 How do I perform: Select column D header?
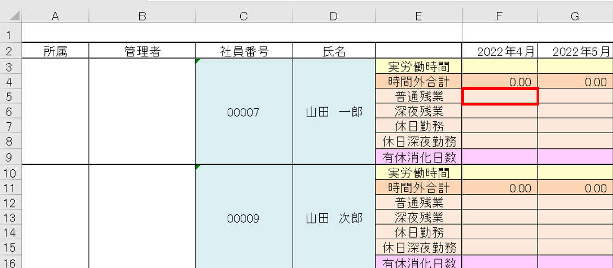(x=333, y=16)
